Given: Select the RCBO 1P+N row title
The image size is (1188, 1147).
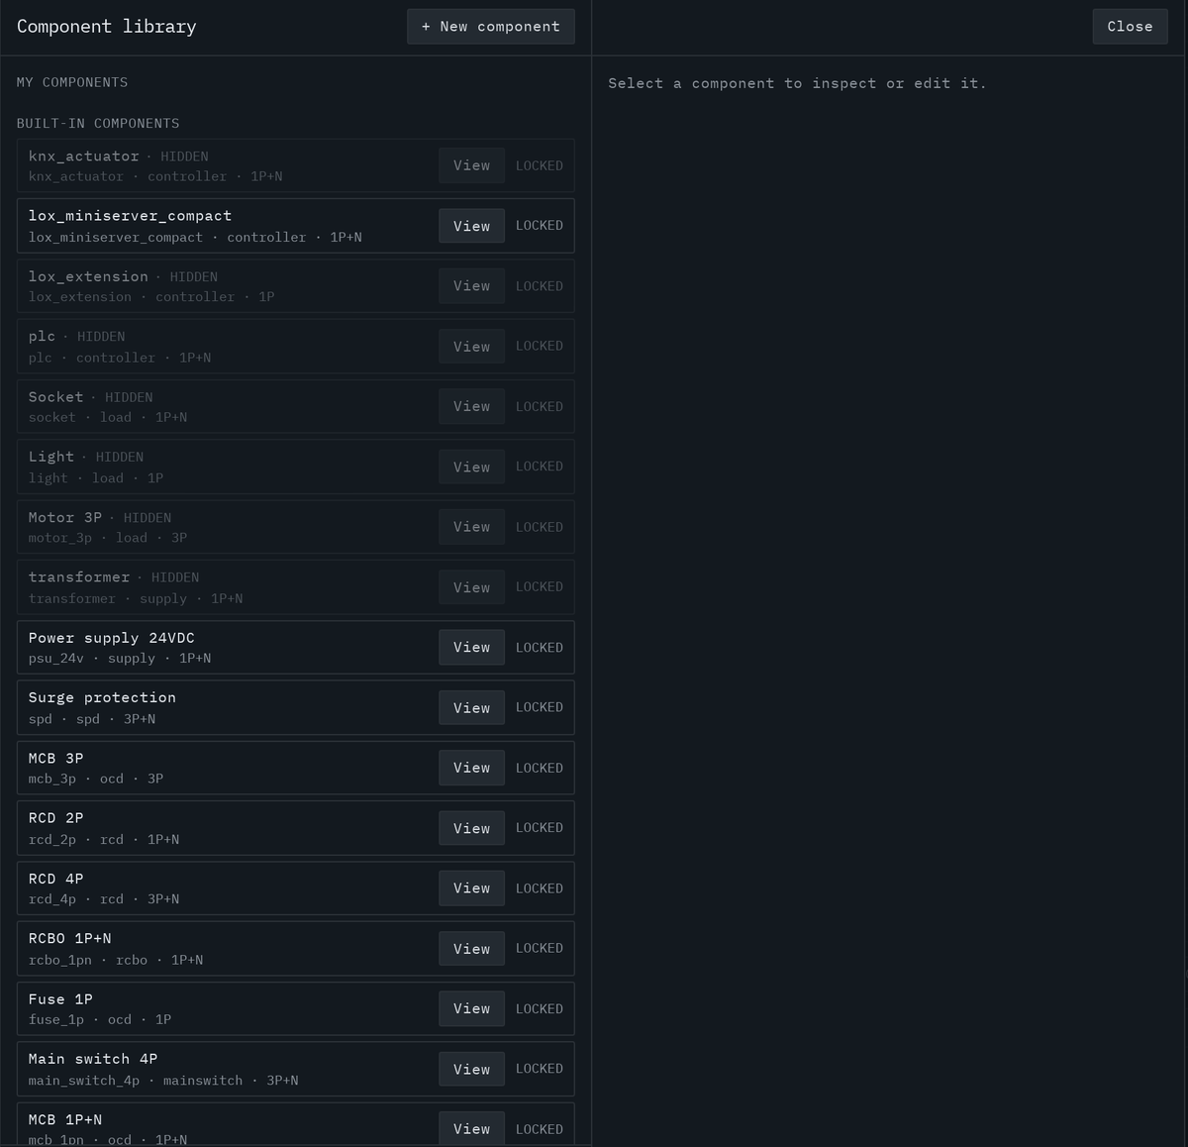Looking at the screenshot, I should click(x=69, y=938).
